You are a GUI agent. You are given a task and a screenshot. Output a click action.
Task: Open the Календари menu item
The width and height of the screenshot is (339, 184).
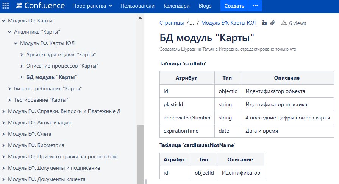click(177, 6)
